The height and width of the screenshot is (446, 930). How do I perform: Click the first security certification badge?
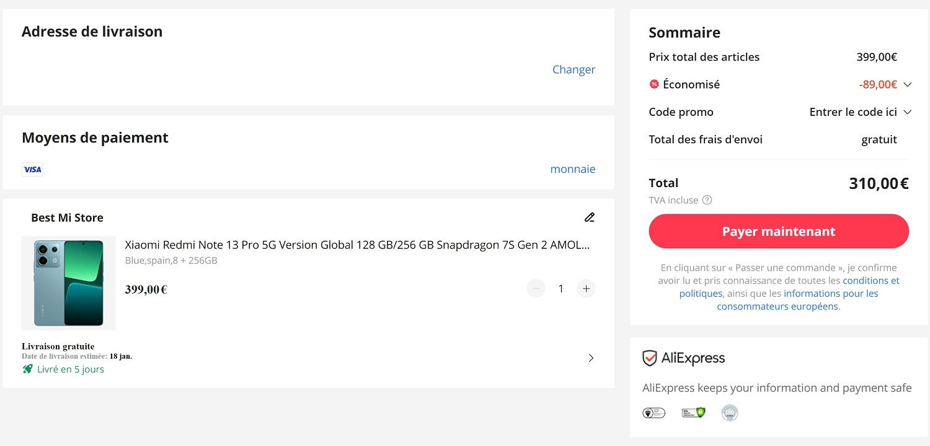tap(654, 413)
